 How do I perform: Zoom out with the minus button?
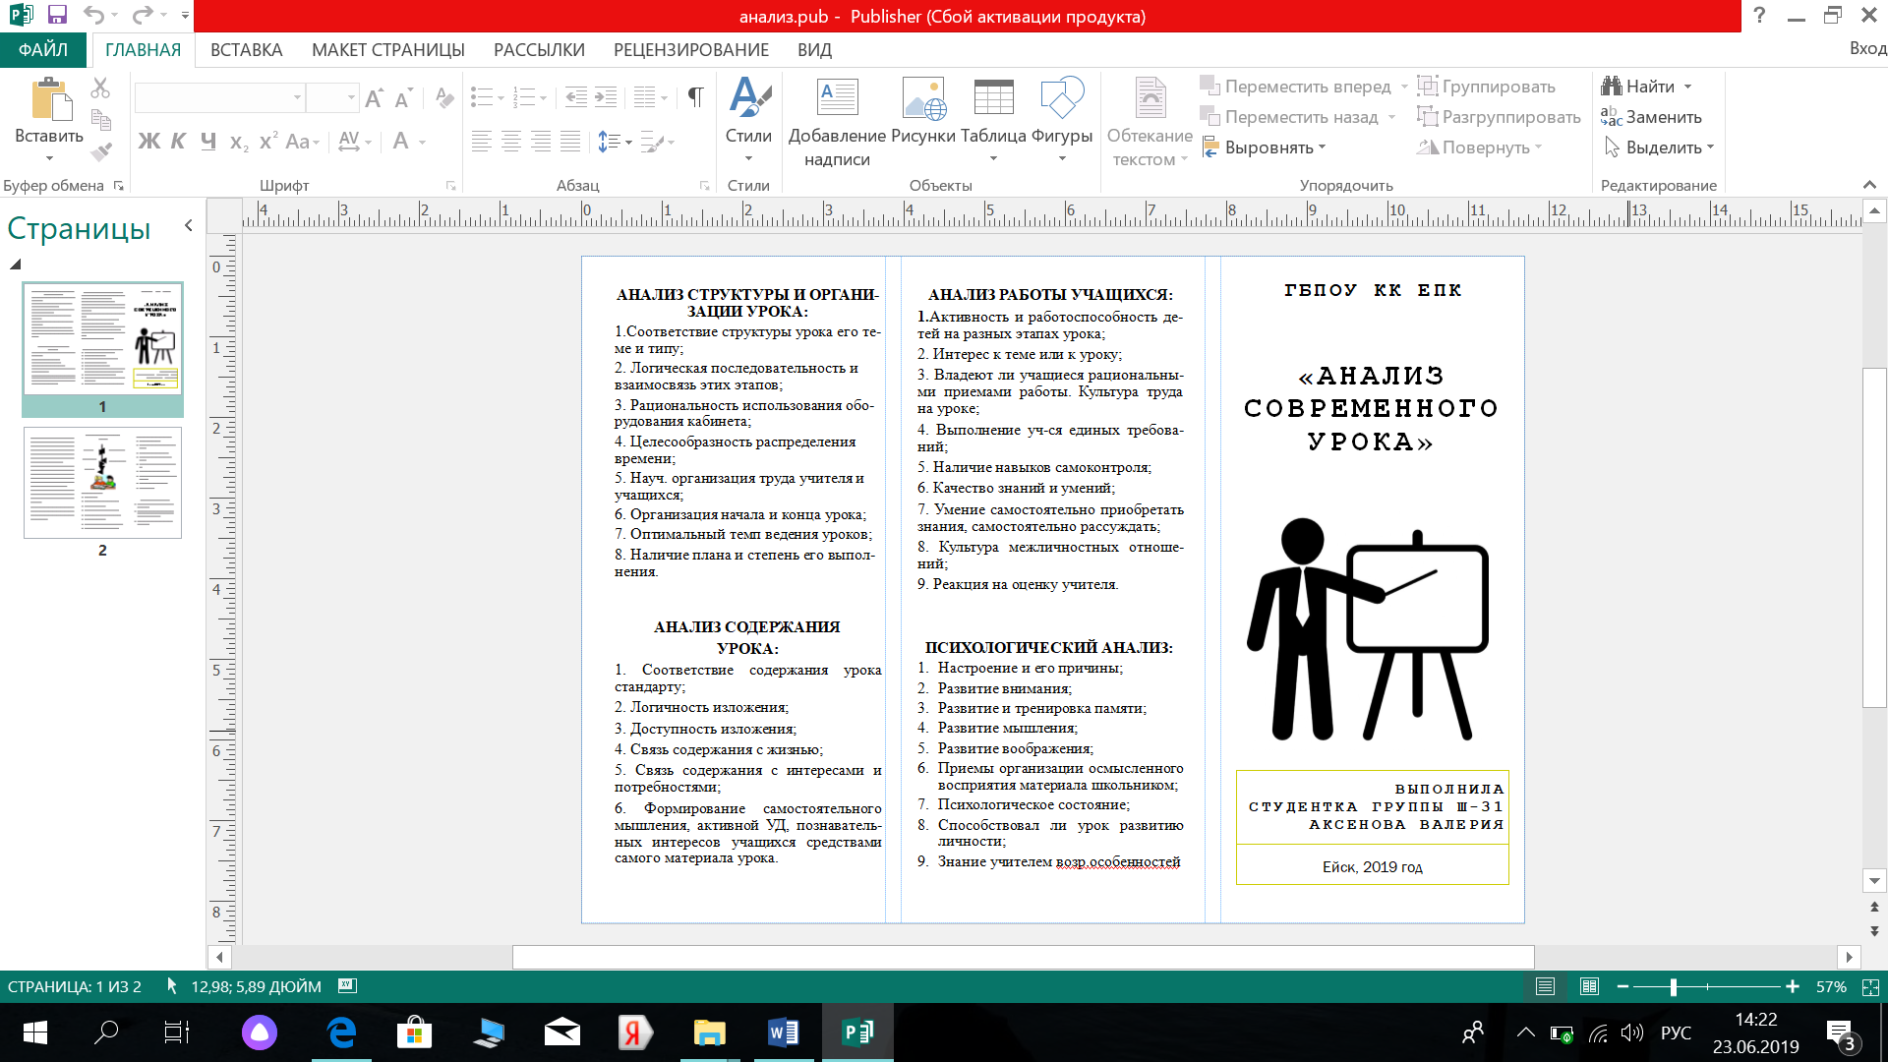(1622, 986)
